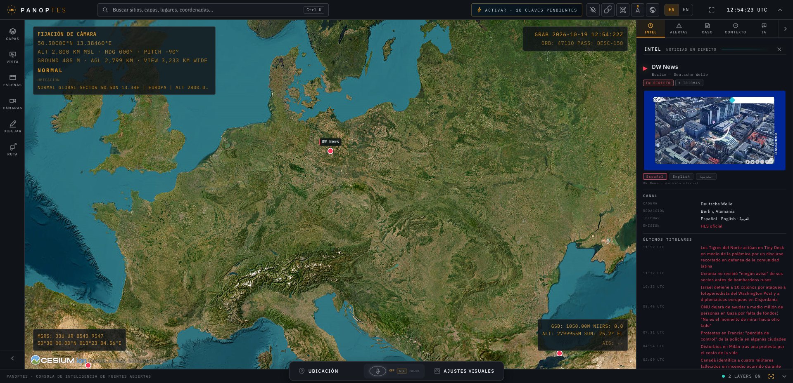Open the IA tab
The image size is (793, 383).
point(764,28)
